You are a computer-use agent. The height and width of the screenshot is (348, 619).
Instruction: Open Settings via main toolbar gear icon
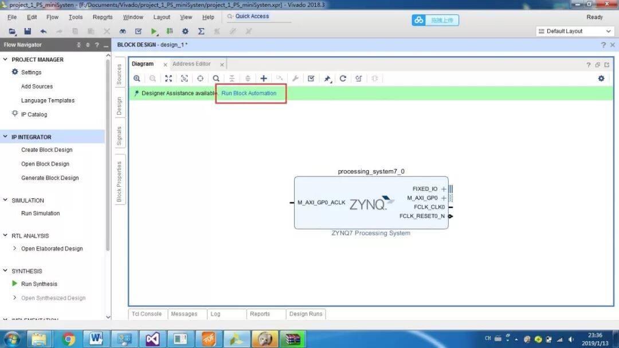click(185, 31)
